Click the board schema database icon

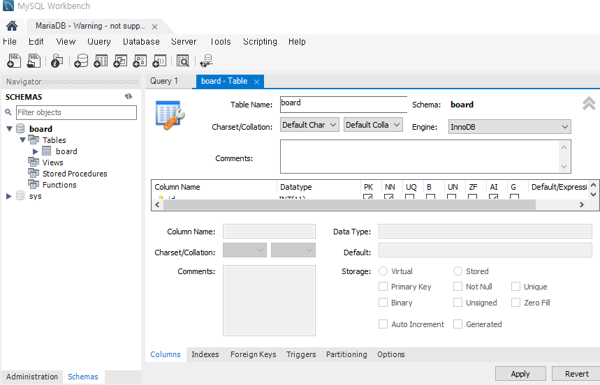coord(20,129)
